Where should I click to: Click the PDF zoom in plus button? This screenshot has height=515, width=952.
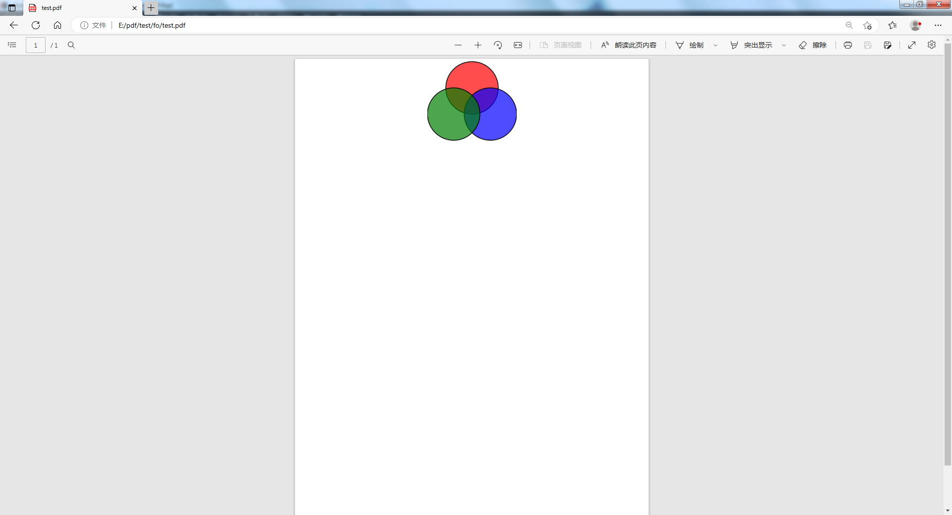(x=477, y=45)
